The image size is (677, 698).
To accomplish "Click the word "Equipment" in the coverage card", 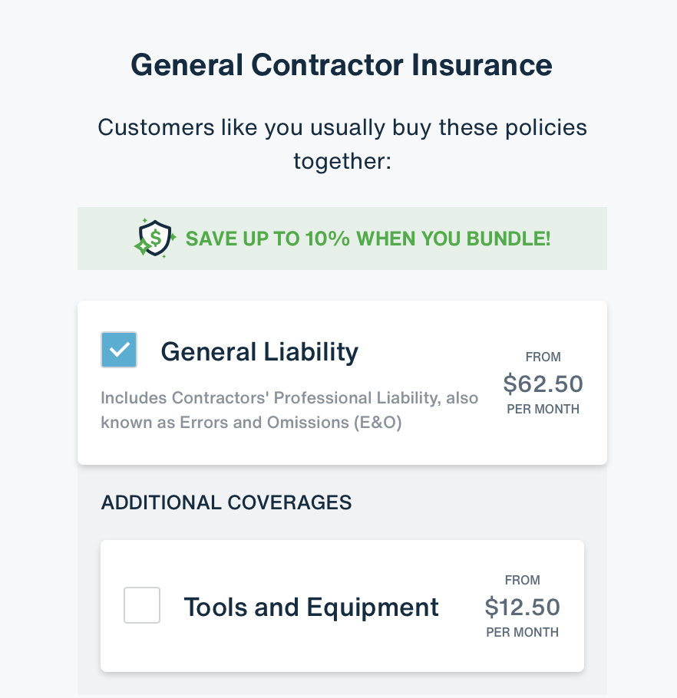I will coord(373,607).
